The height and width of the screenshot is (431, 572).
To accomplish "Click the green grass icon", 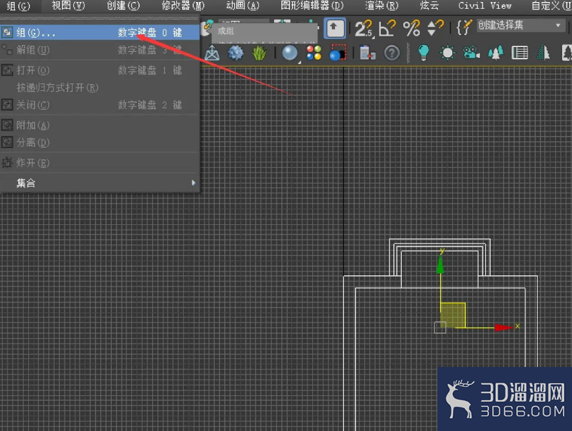I will pyautogui.click(x=259, y=53).
